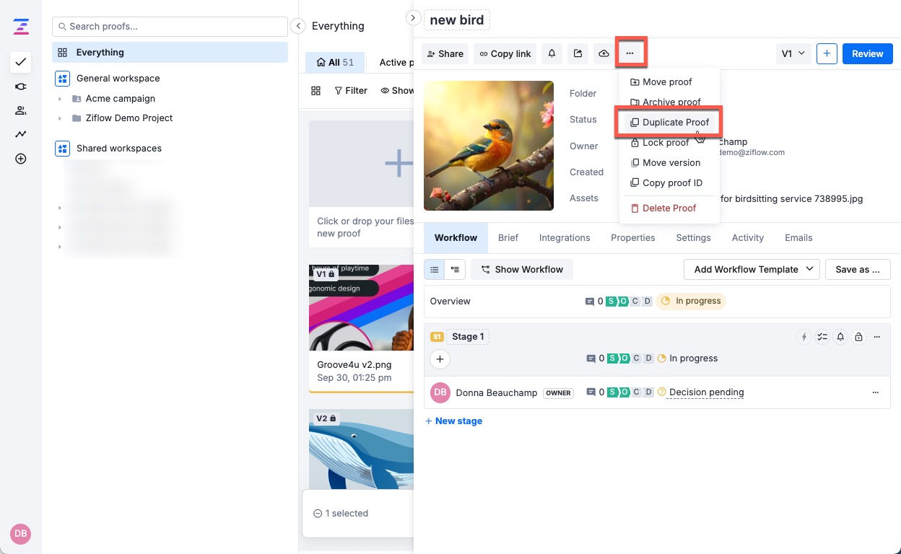Open the Contacts sidebar icon

click(20, 110)
